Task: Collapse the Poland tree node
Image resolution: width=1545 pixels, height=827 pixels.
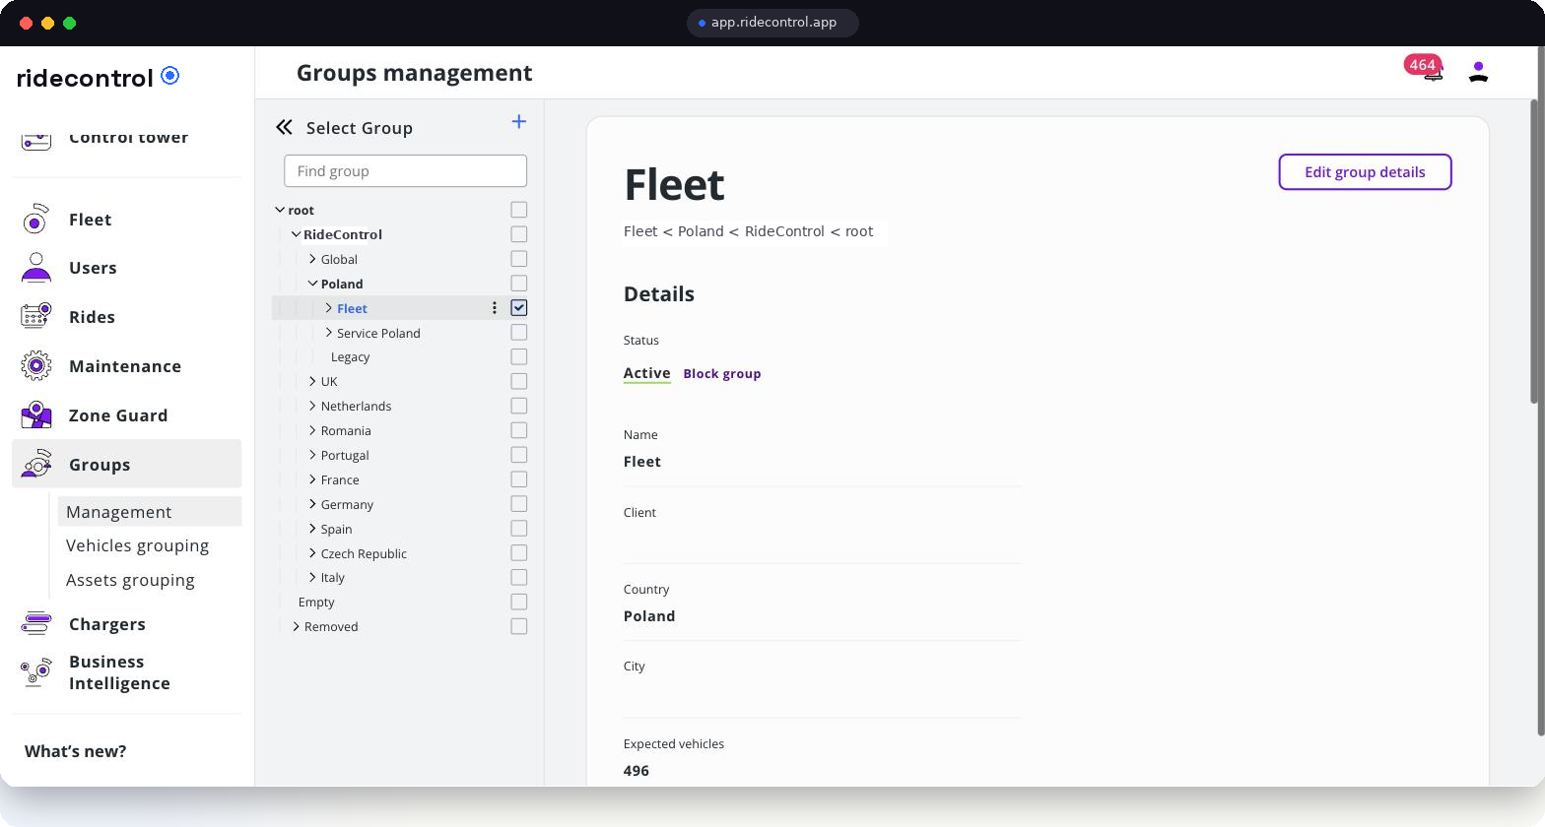Action: tap(312, 284)
